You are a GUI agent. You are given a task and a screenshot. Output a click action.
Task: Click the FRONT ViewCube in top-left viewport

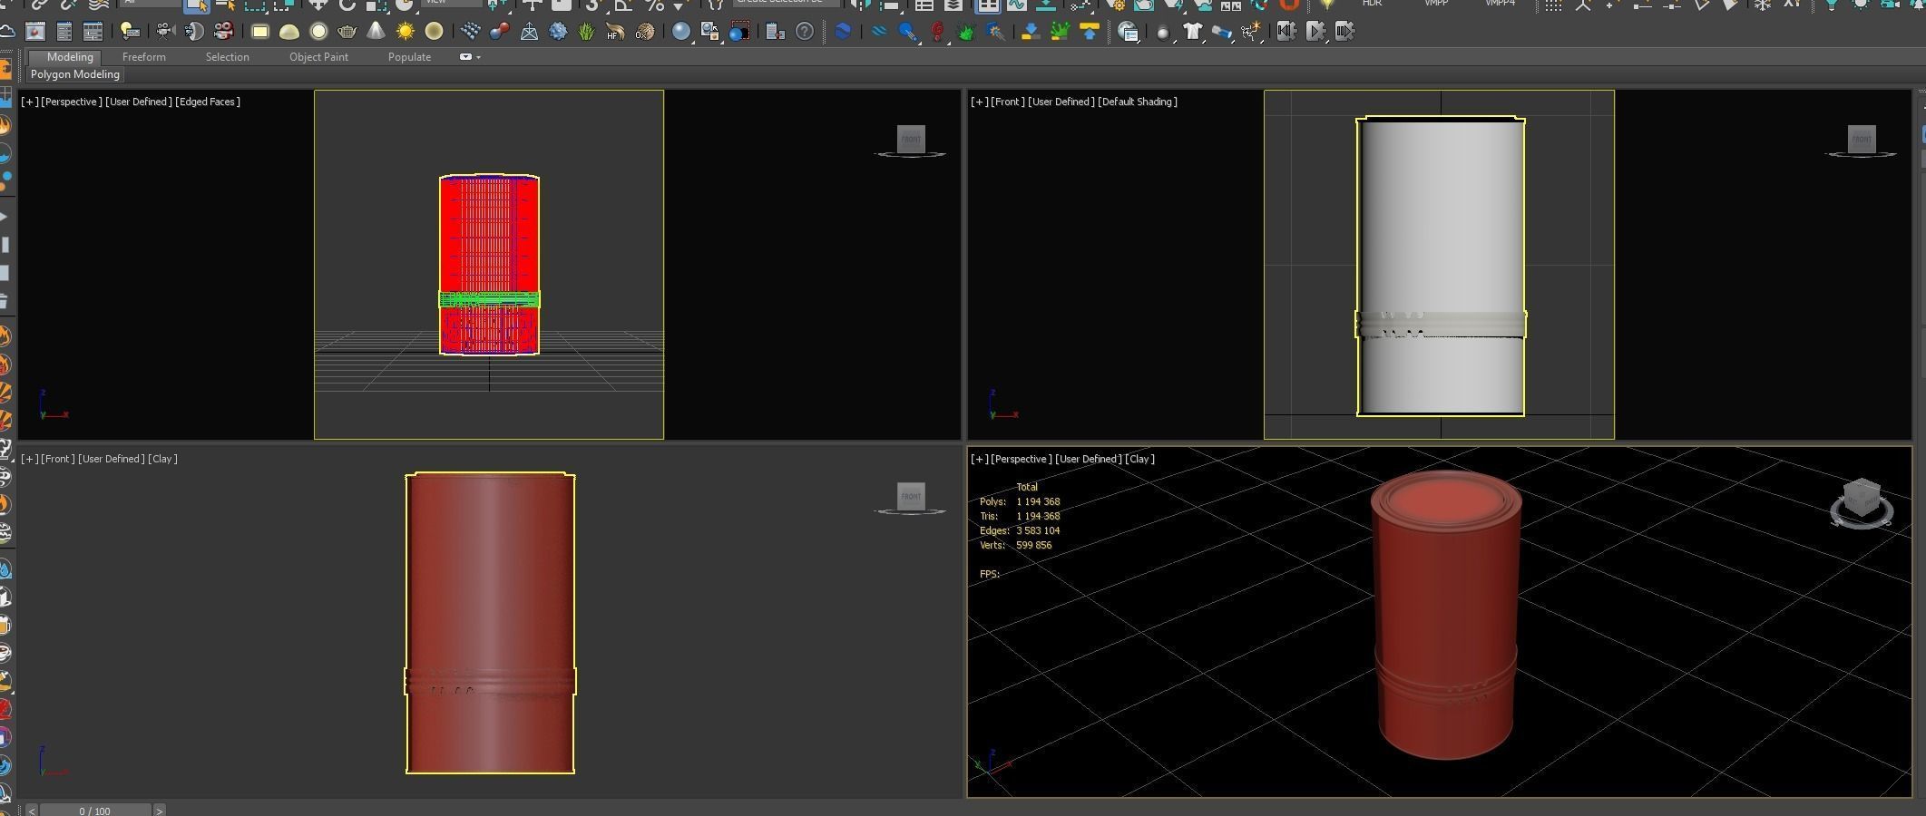click(x=911, y=140)
